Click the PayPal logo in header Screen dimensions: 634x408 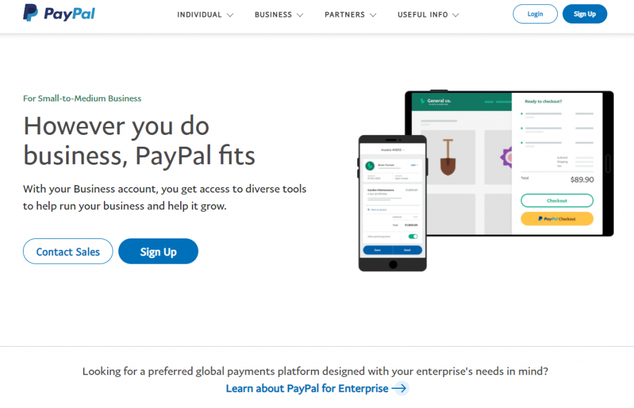coord(59,13)
